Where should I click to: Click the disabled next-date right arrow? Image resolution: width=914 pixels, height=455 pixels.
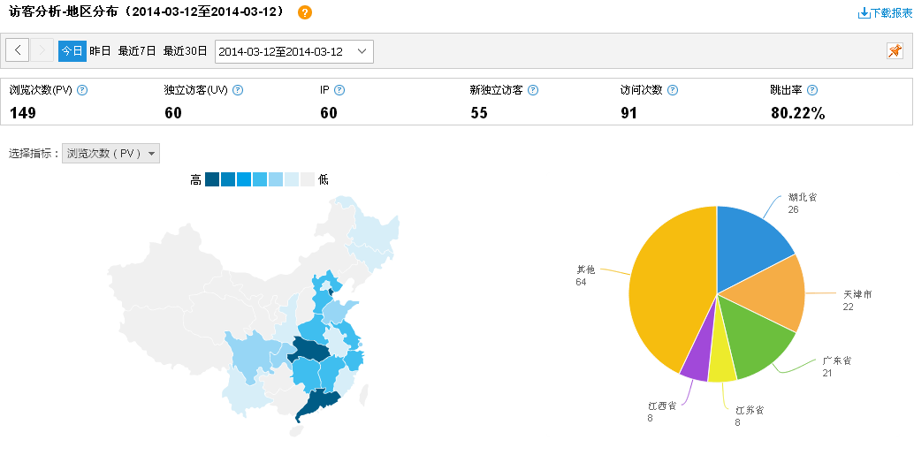42,50
